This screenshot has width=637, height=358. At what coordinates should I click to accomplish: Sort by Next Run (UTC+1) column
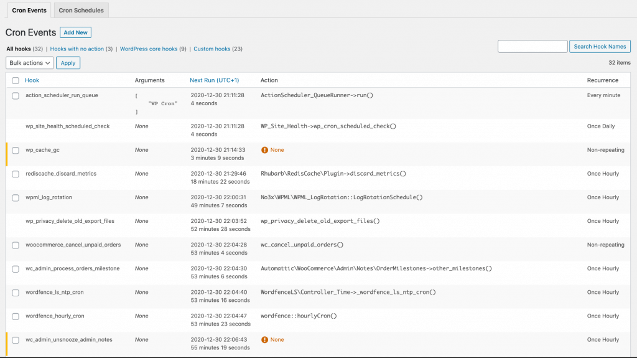pyautogui.click(x=215, y=80)
